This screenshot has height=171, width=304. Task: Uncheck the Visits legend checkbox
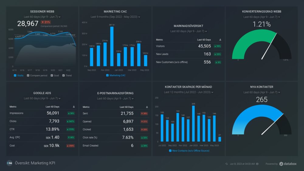point(15,75)
